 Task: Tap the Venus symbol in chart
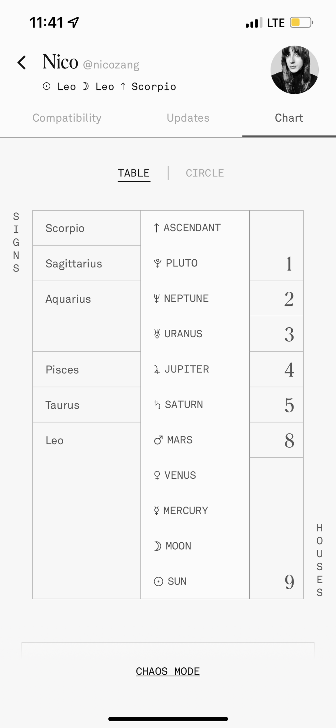point(157,475)
